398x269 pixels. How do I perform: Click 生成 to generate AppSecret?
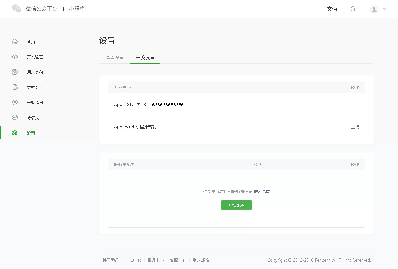(x=355, y=127)
